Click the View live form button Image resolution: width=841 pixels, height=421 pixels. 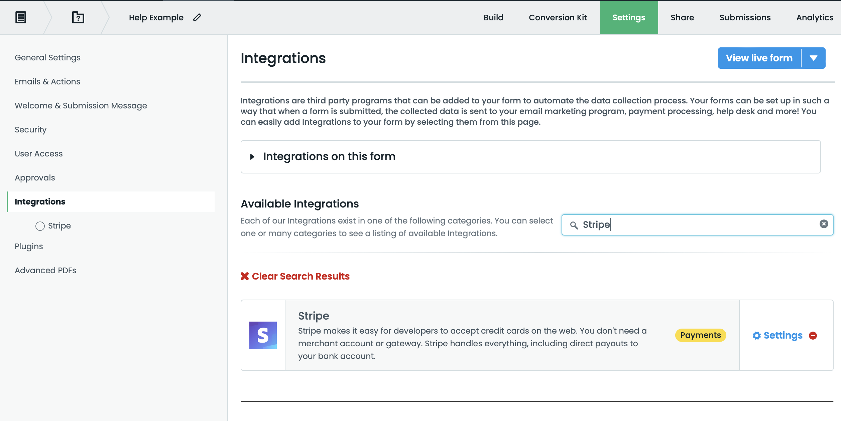click(x=759, y=58)
